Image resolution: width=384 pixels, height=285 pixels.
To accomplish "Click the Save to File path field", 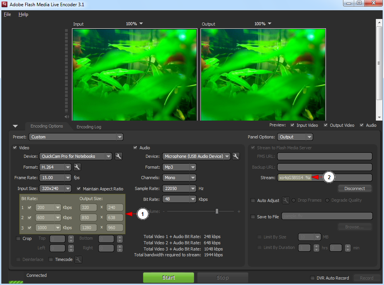I will tap(327, 216).
